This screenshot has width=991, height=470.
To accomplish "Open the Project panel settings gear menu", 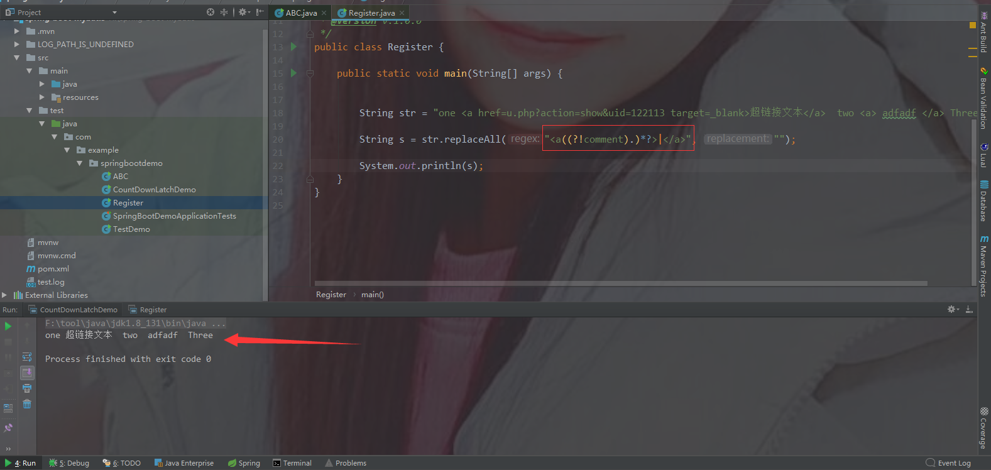I will click(x=243, y=12).
